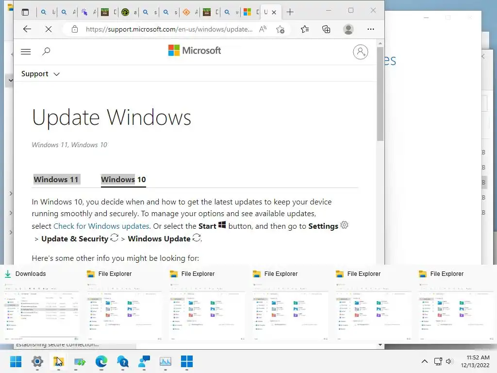The height and width of the screenshot is (373, 497).
Task: Open the Edge tab actions menu icon
Action: pos(25,12)
